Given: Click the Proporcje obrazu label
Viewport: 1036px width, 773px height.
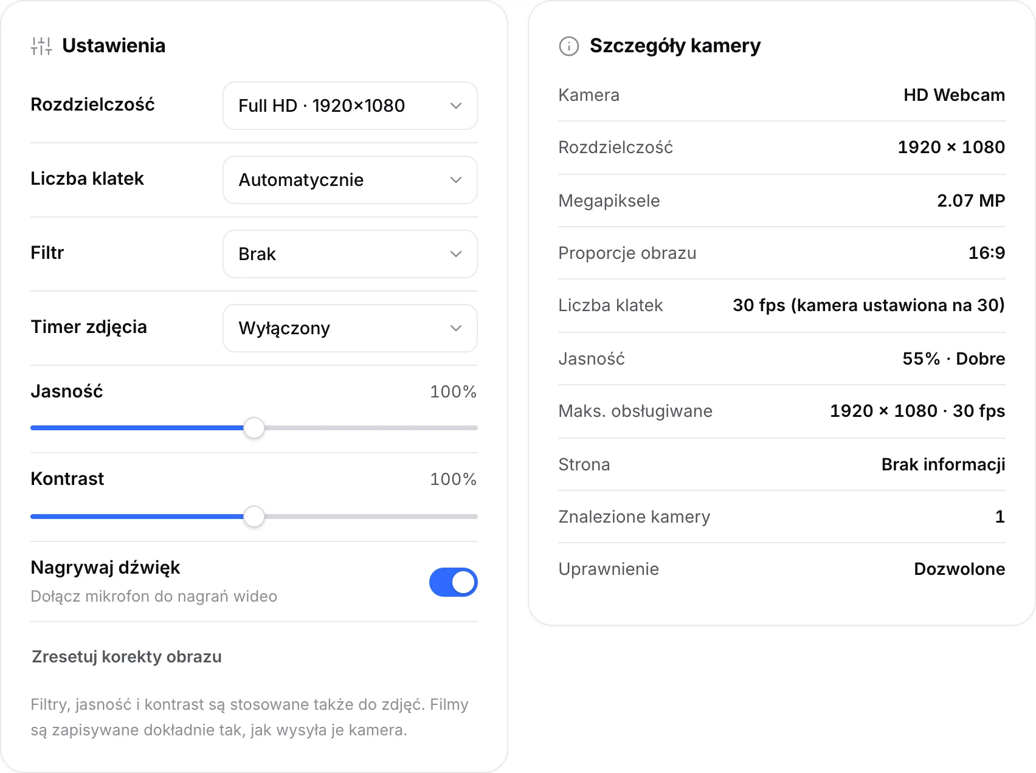Looking at the screenshot, I should (627, 253).
